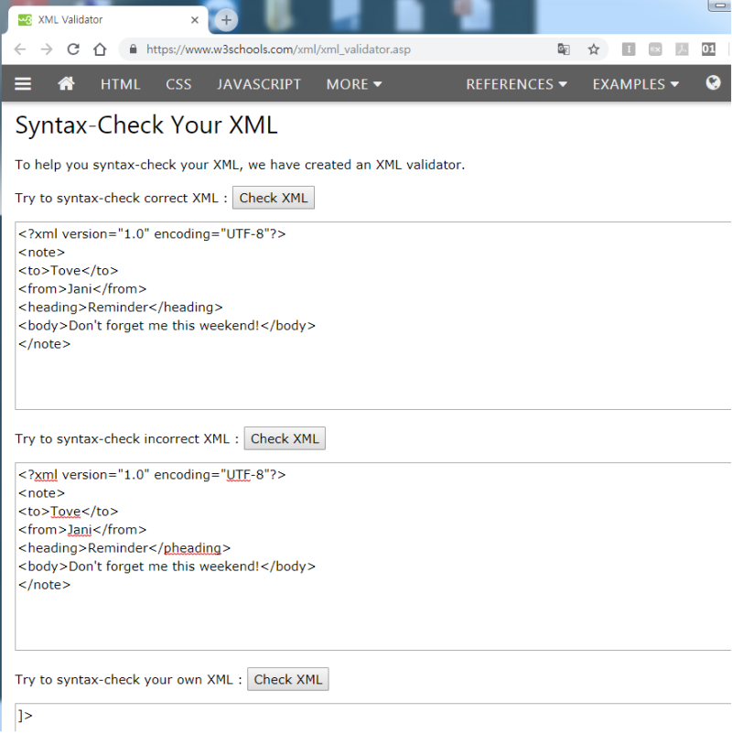Click the W3Schools home icon

[66, 83]
